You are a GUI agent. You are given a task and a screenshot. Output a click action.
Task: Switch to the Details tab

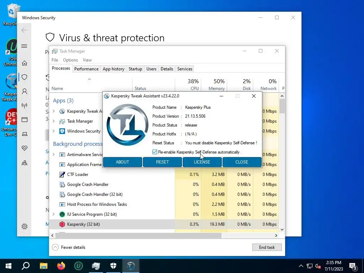point(167,69)
